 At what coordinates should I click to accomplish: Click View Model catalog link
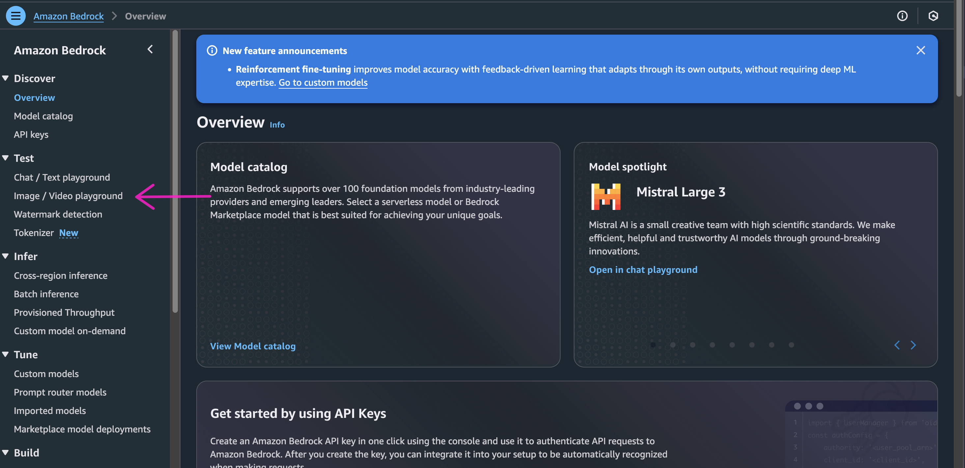coord(253,346)
